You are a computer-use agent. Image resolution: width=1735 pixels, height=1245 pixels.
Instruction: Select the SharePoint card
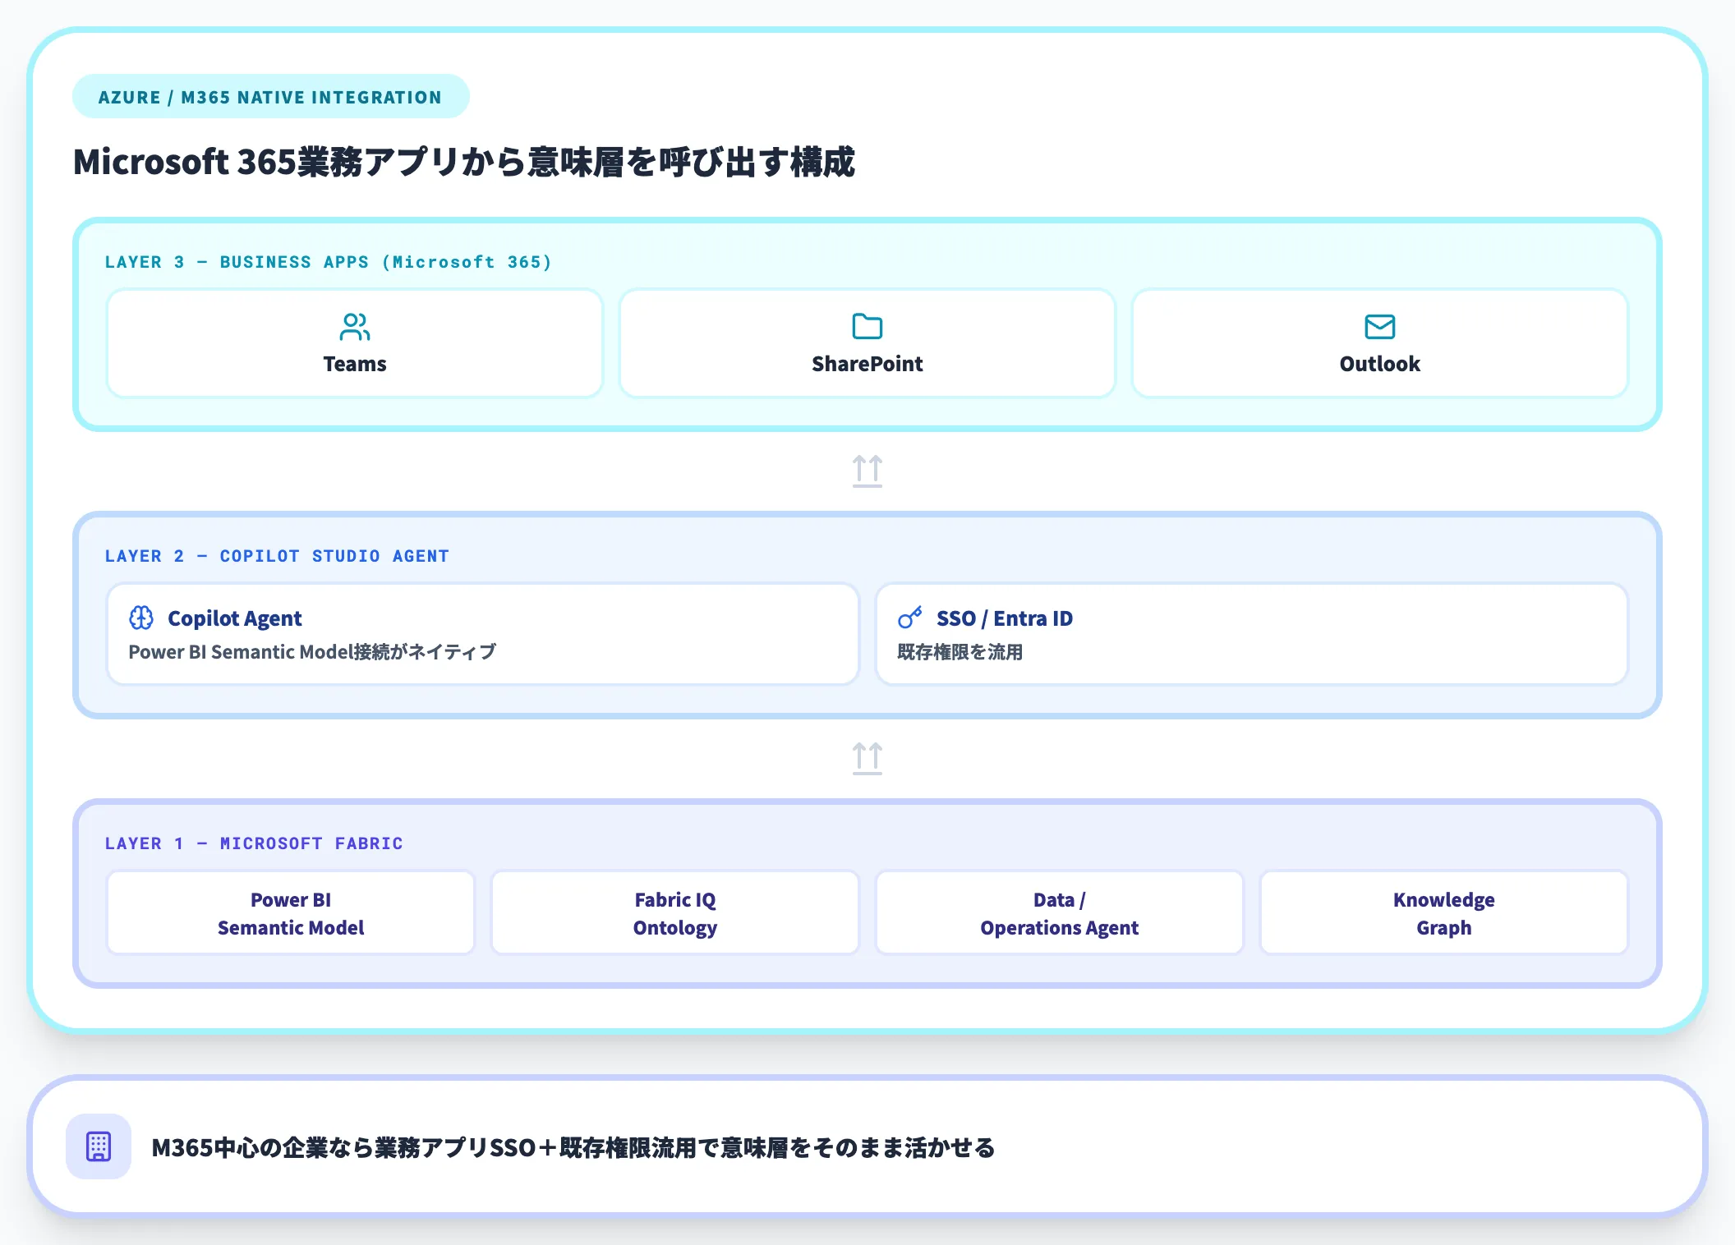pos(867,343)
